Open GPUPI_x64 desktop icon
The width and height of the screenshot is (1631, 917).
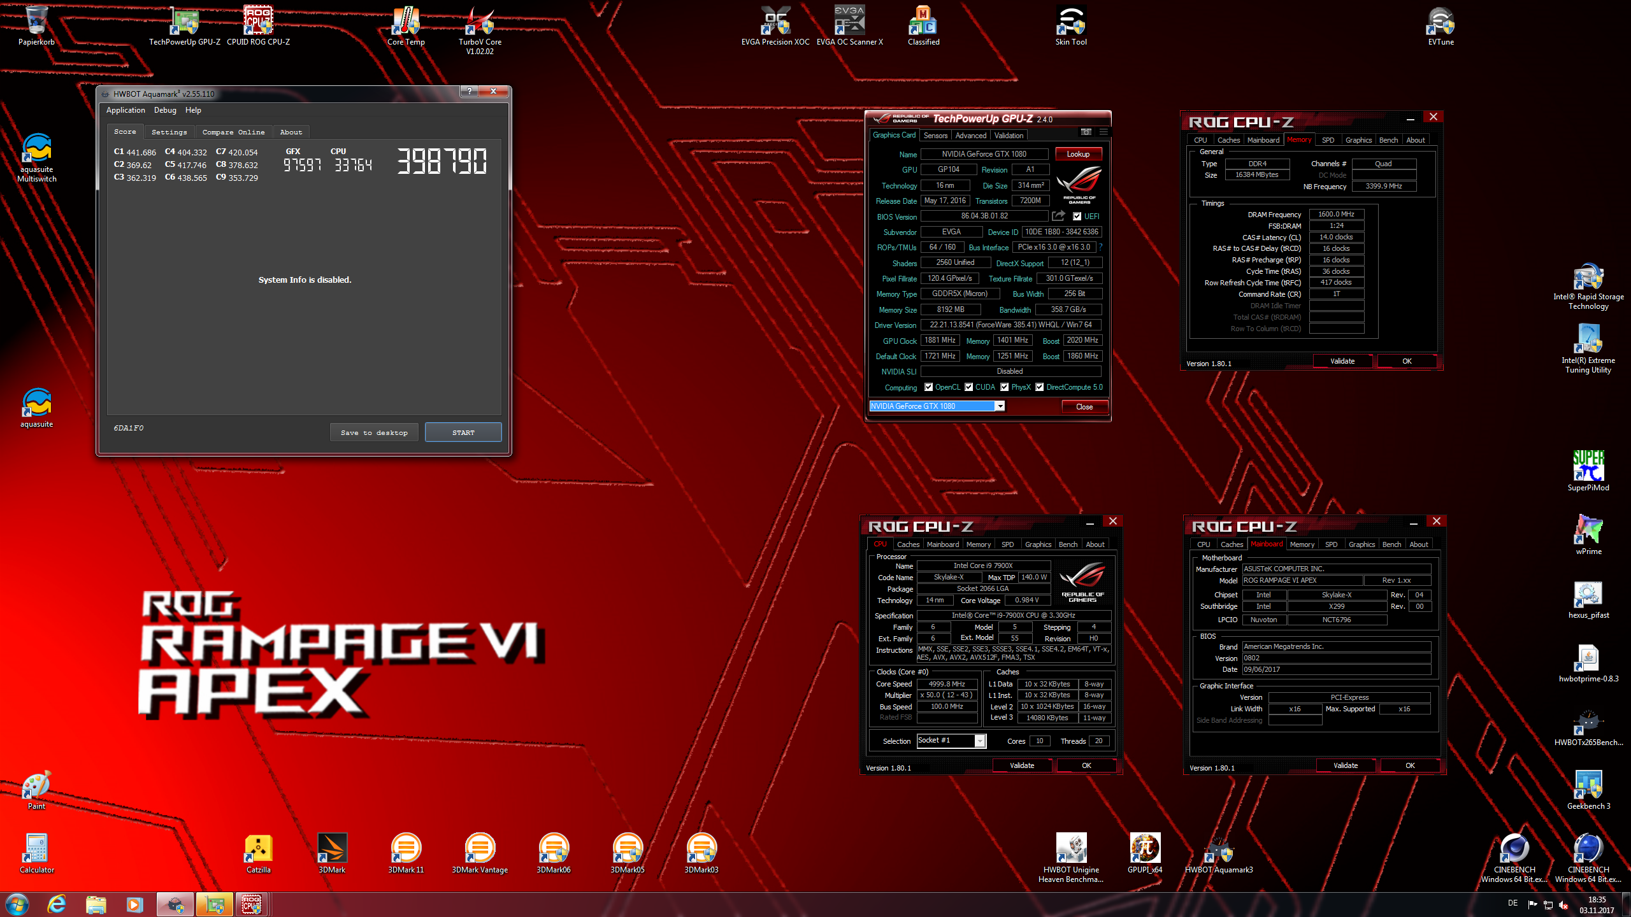[x=1145, y=853]
